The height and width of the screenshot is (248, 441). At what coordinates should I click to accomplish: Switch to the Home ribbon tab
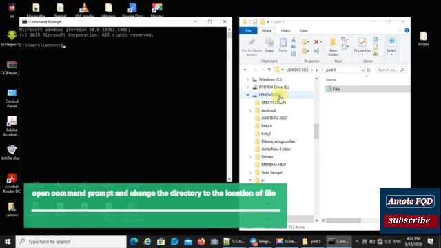(267, 30)
